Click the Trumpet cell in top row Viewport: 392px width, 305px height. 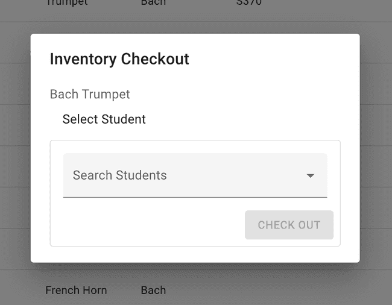[x=67, y=3]
